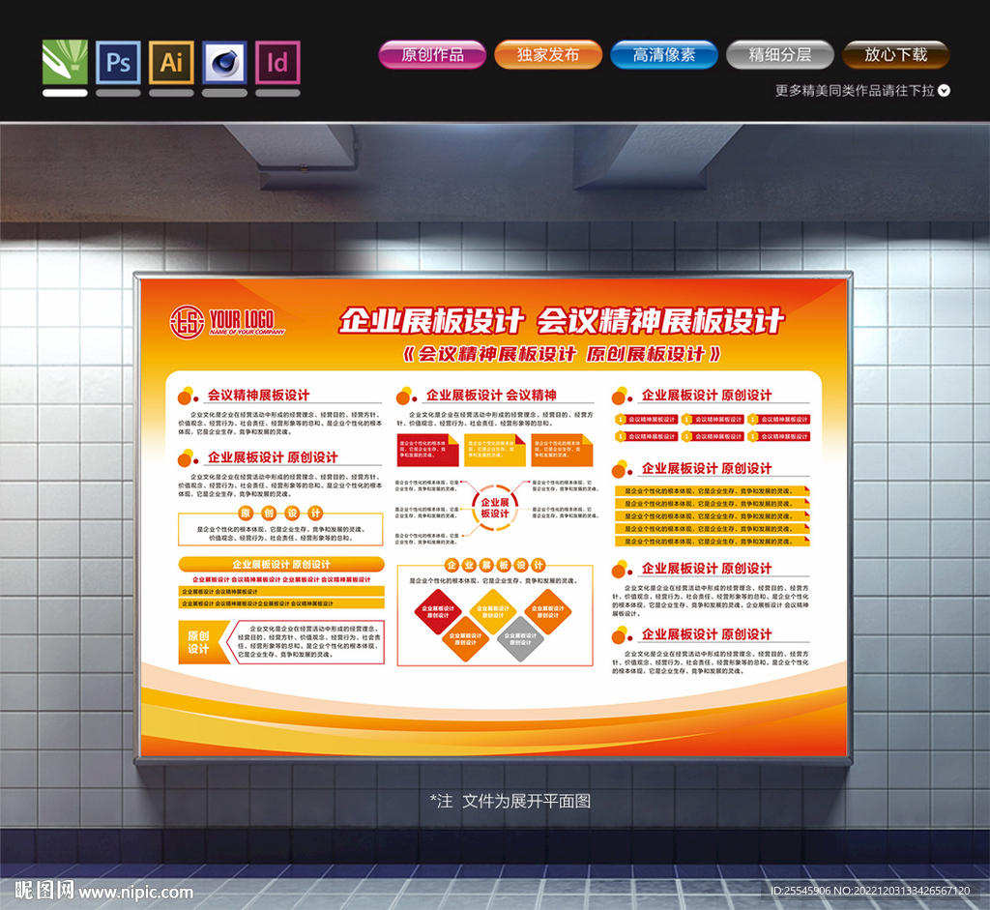Click the Illustrator Ai icon

171,62
